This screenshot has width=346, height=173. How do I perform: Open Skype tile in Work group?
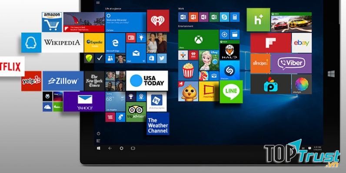click(x=224, y=17)
